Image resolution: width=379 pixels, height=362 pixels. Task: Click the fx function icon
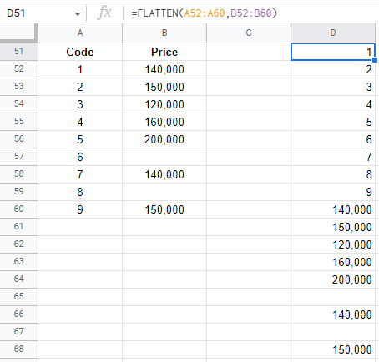[104, 13]
